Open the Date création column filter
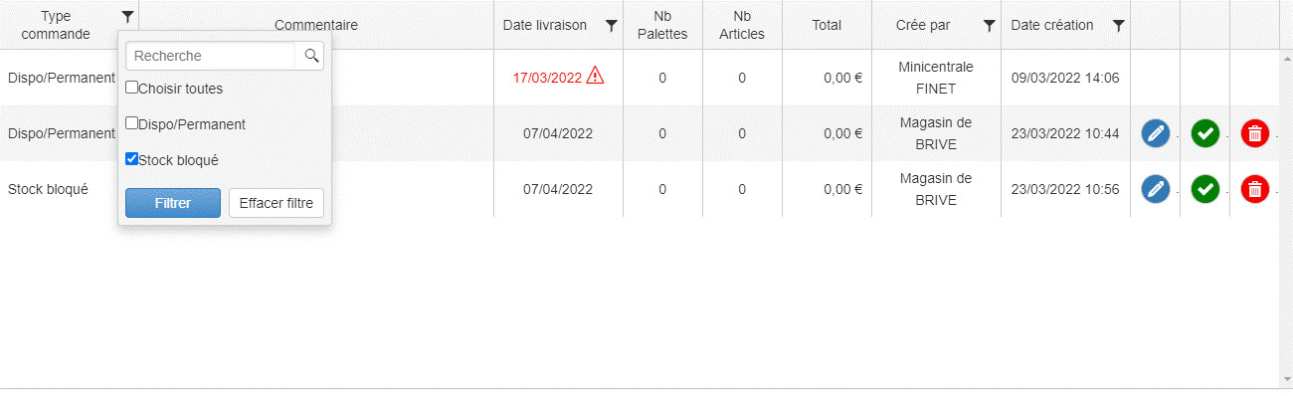The height and width of the screenshot is (396, 1293). pyautogui.click(x=1118, y=25)
